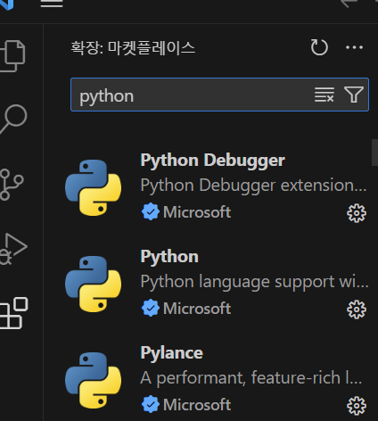Open the Run and Debug view in the activity bar
The width and height of the screenshot is (378, 421).
pyautogui.click(x=13, y=249)
